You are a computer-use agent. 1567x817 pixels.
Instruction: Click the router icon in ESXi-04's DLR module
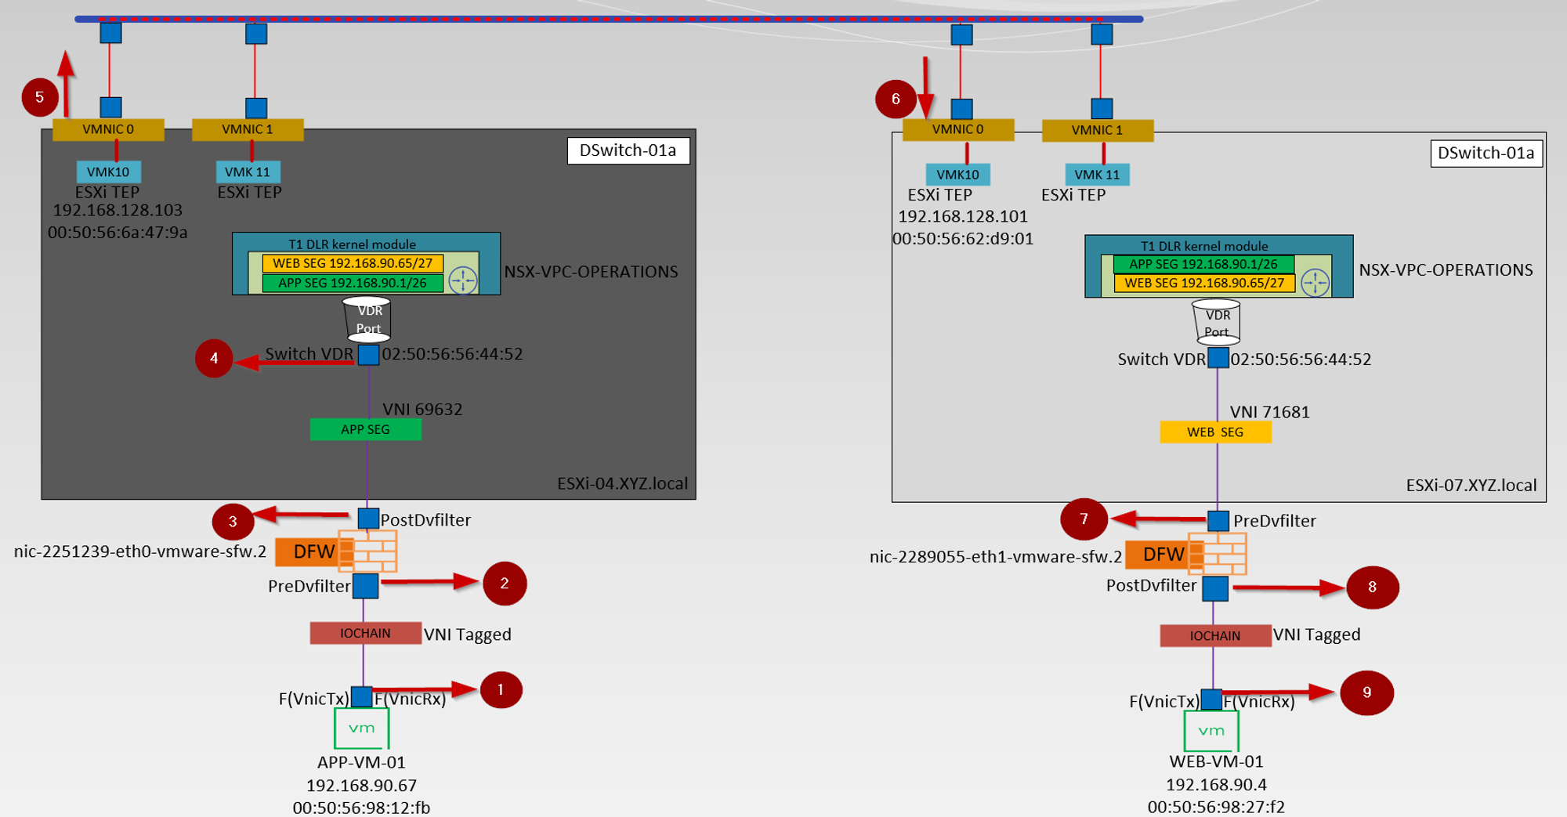[463, 280]
